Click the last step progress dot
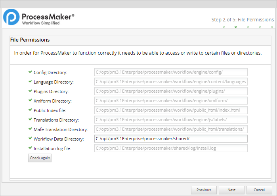277x196 pixels. coord(272,27)
